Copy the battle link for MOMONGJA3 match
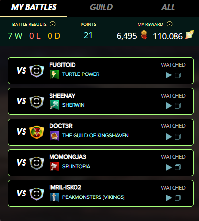The height and width of the screenshot is (221, 199). pos(178,167)
